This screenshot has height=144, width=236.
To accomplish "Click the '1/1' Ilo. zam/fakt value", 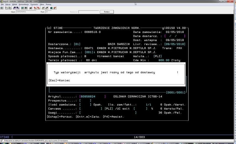I will click(x=148, y=105).
